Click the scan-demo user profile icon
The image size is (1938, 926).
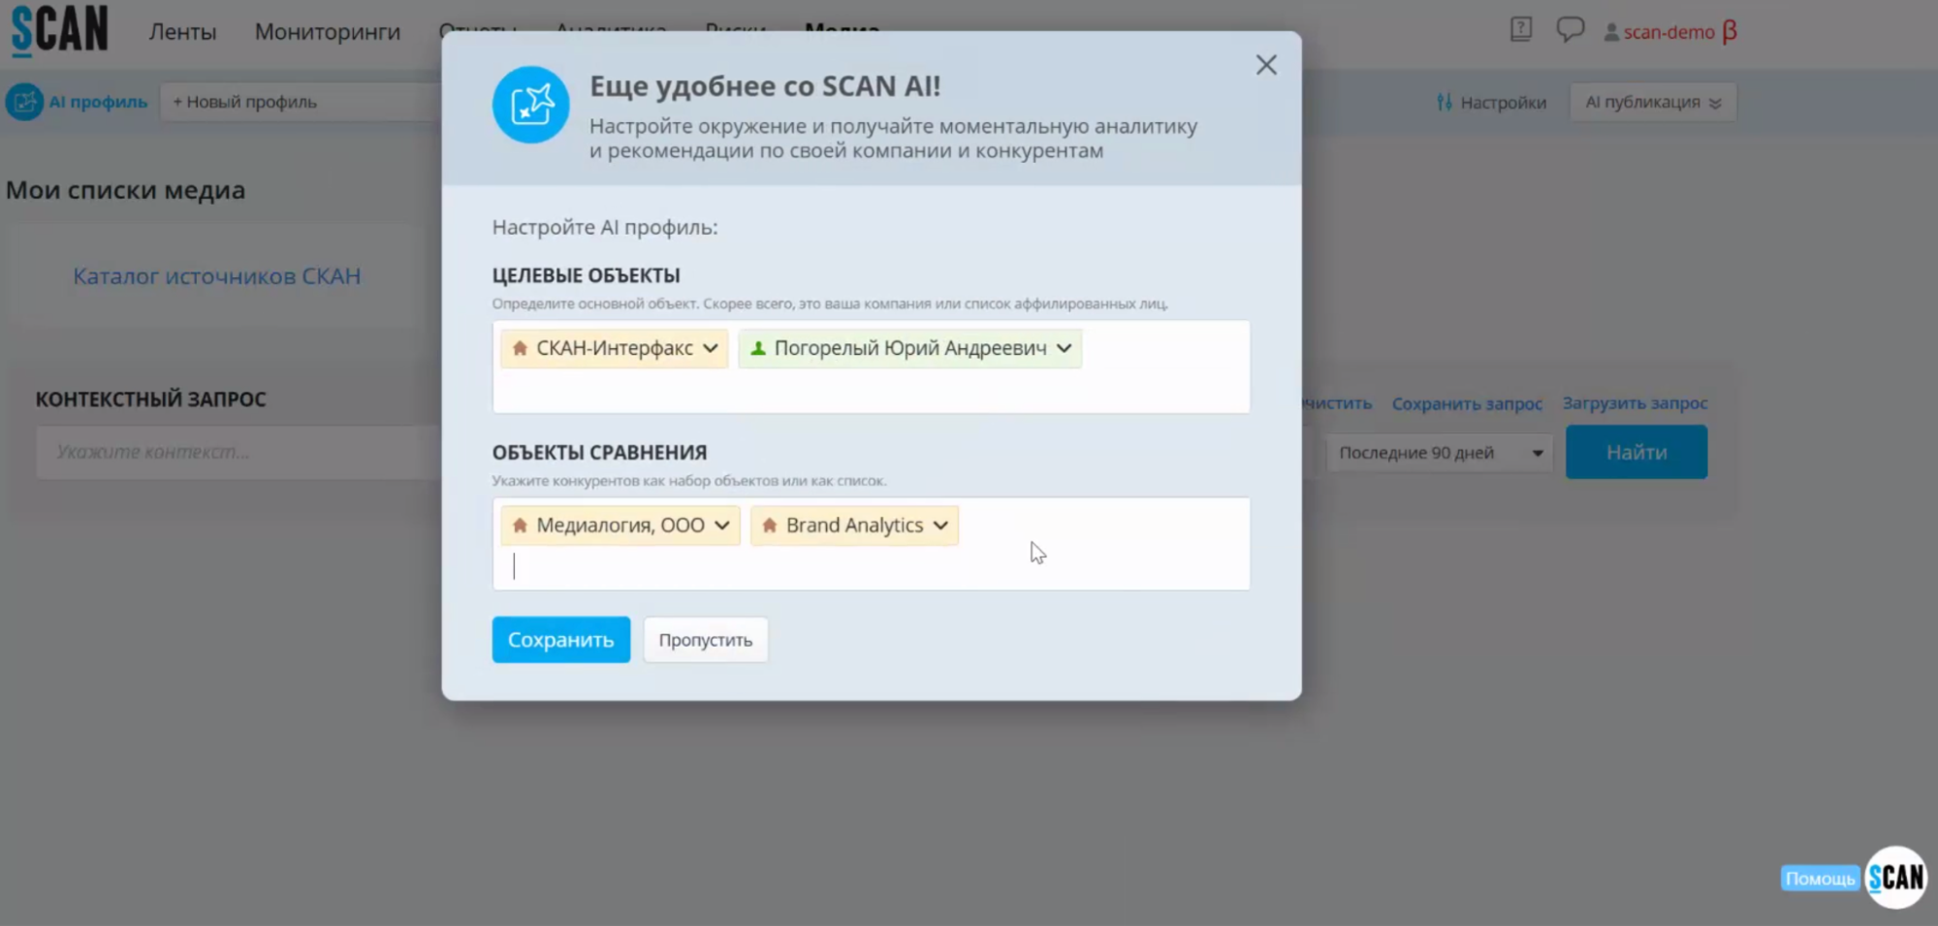(x=1610, y=32)
